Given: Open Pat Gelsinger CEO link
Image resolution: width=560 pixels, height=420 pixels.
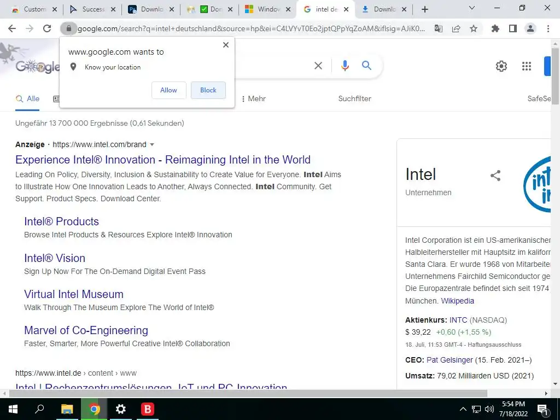Looking at the screenshot, I should [450, 360].
